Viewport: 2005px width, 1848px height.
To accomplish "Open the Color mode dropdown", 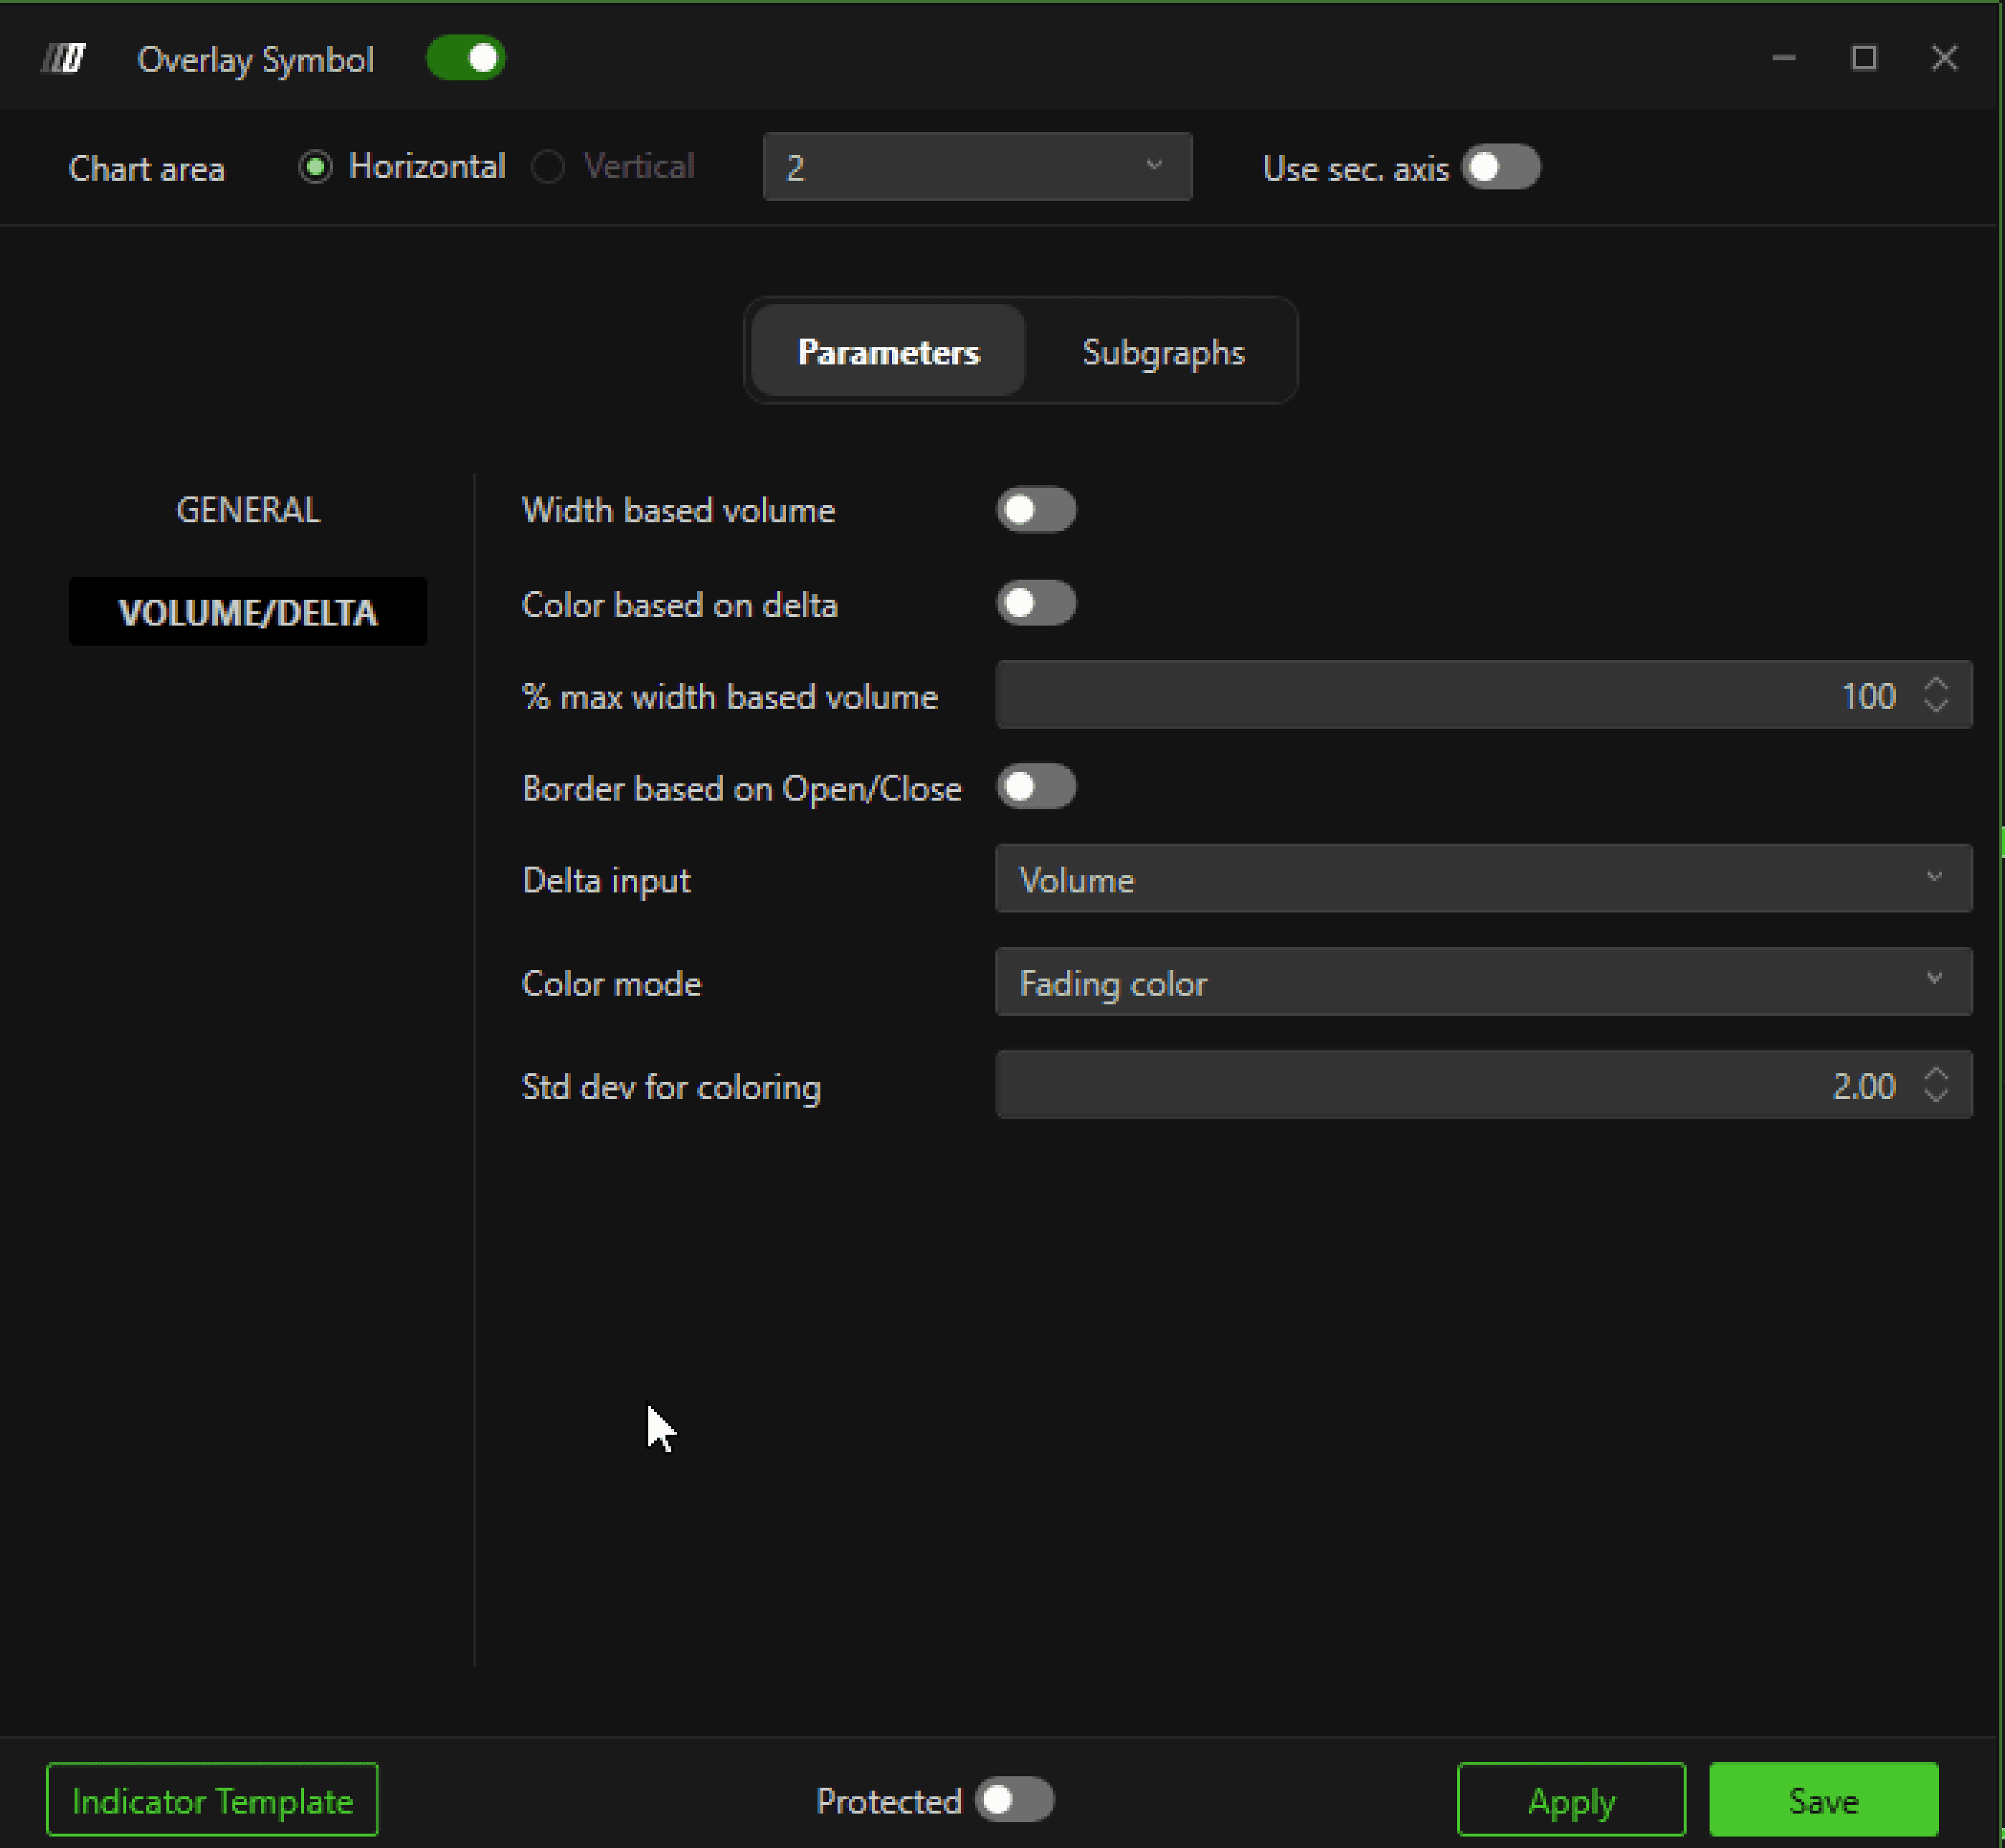I will click(1482, 982).
